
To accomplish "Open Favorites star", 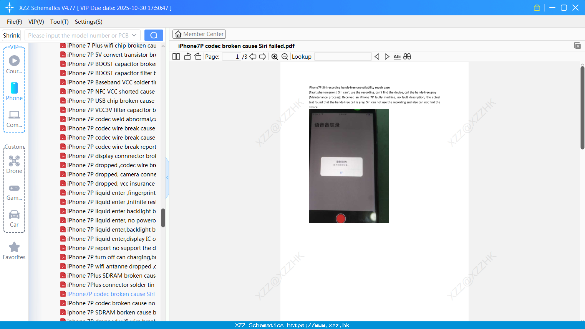I will (14, 251).
